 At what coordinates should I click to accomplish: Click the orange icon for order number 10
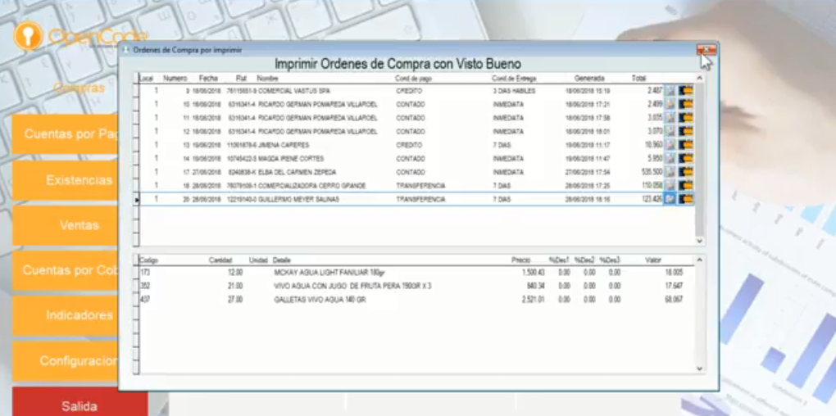click(x=686, y=104)
